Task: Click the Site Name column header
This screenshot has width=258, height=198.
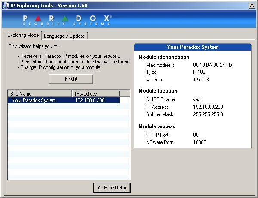Action: click(x=40, y=93)
